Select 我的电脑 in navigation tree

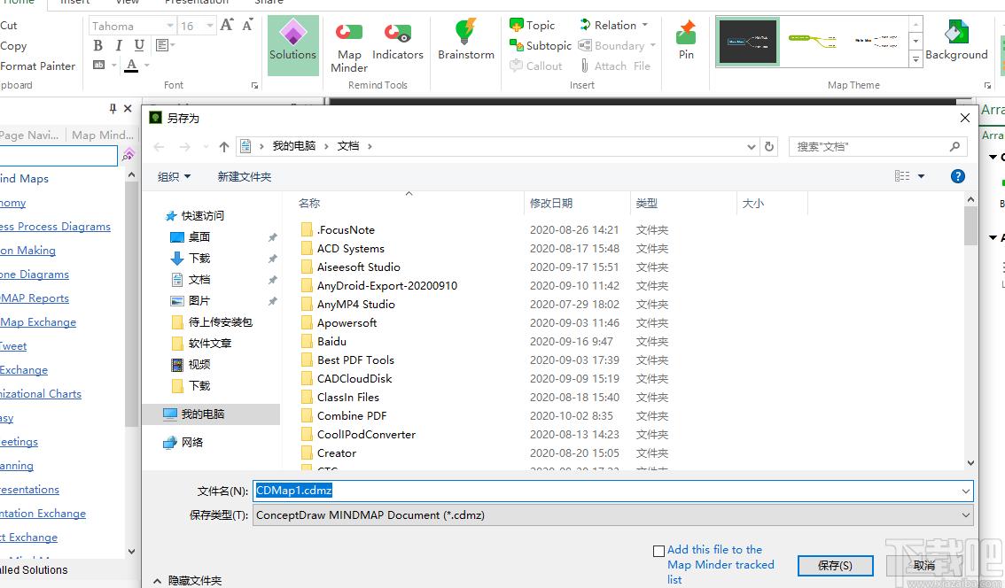click(203, 414)
